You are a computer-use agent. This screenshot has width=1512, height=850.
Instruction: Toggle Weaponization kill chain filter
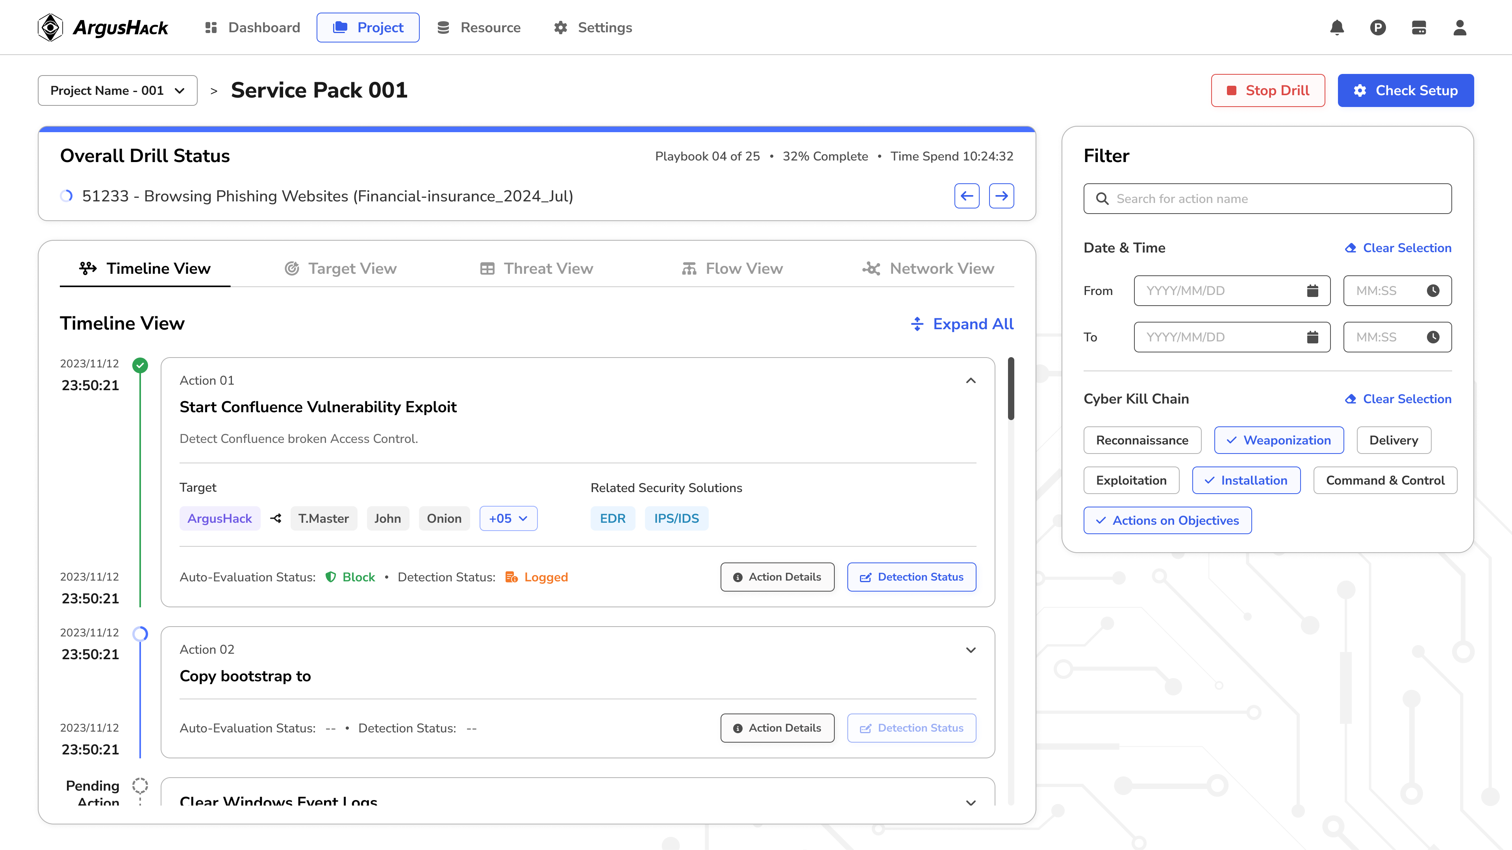pos(1279,440)
